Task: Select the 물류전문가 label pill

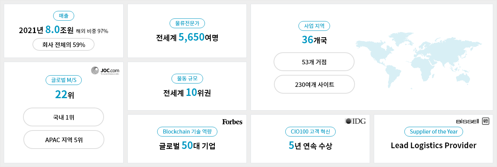Action: (x=187, y=23)
